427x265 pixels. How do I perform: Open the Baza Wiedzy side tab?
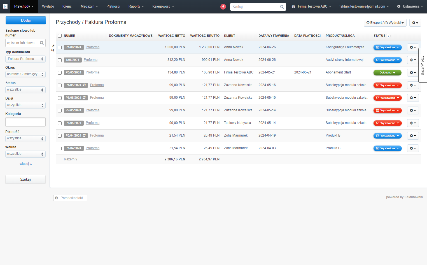pyautogui.click(x=423, y=65)
